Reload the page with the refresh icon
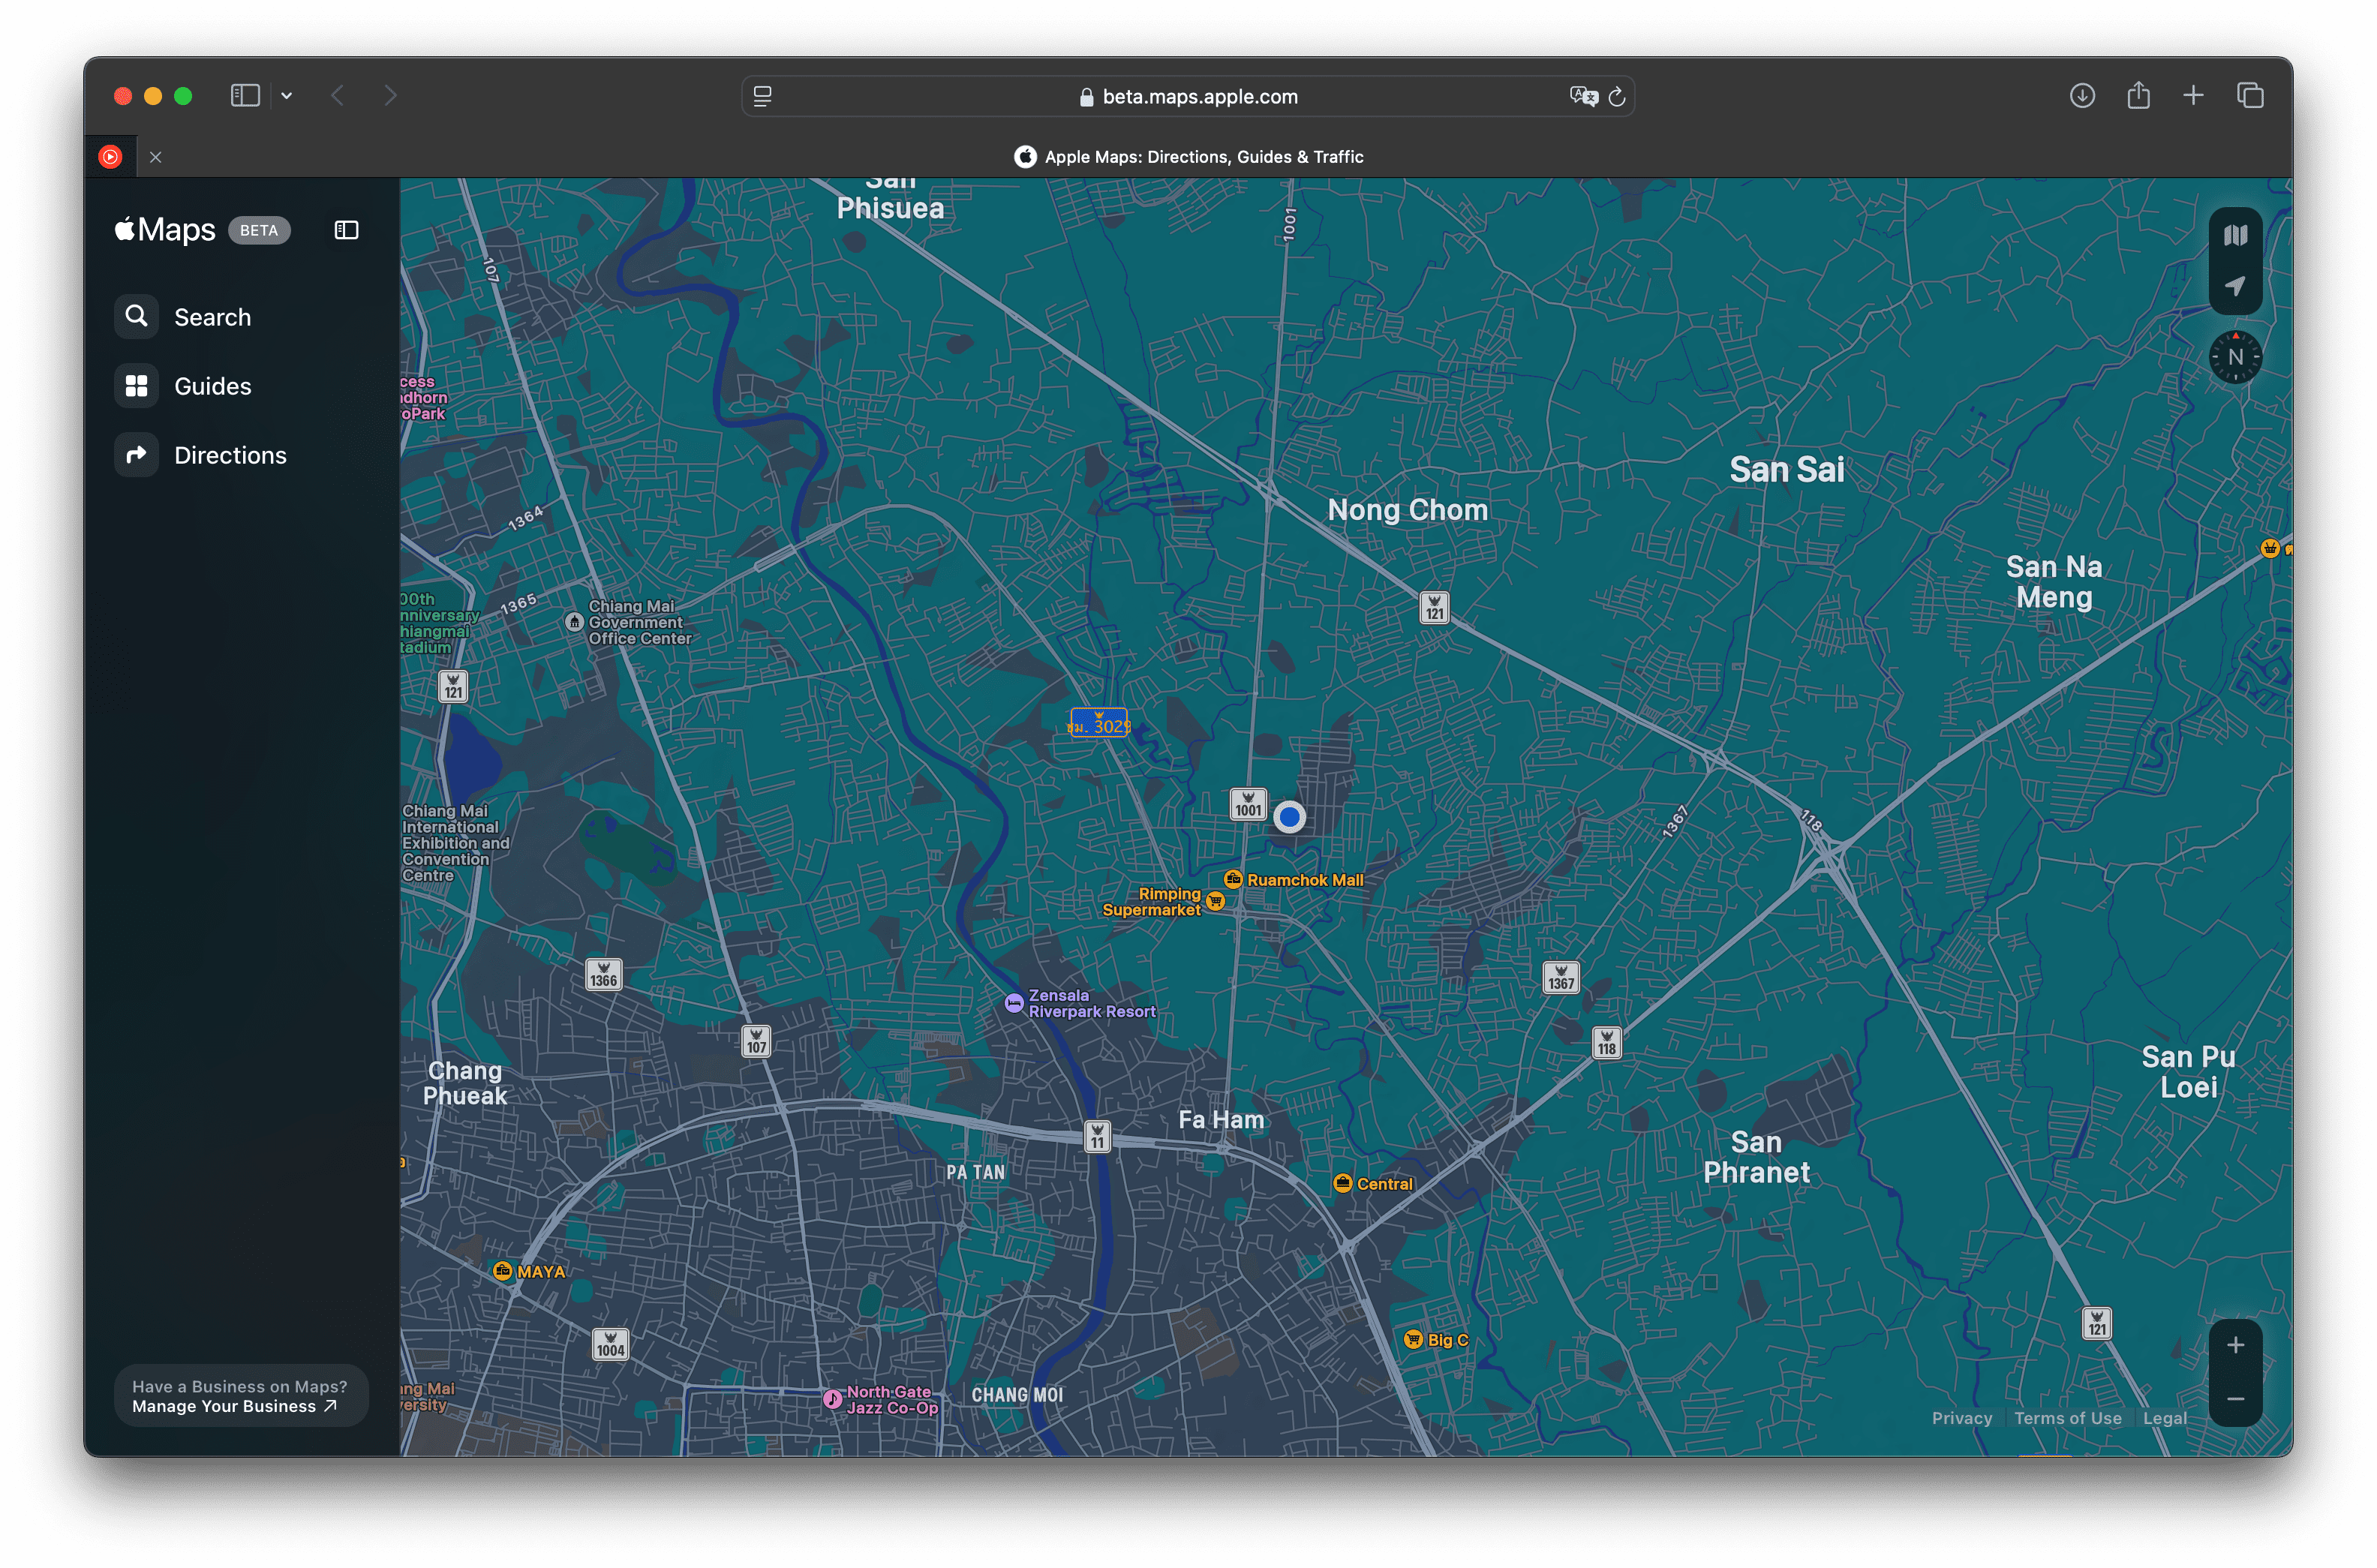The width and height of the screenshot is (2377, 1568). pyautogui.click(x=1617, y=97)
